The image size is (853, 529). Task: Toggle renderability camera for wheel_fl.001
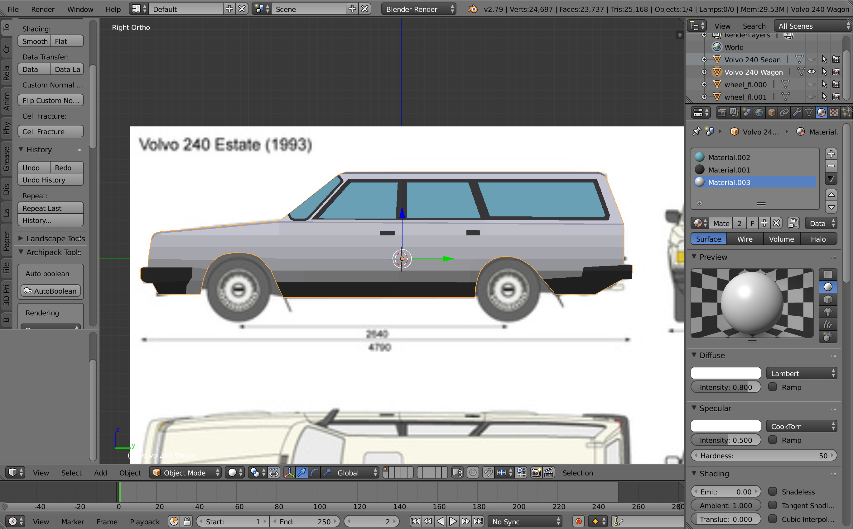836,97
